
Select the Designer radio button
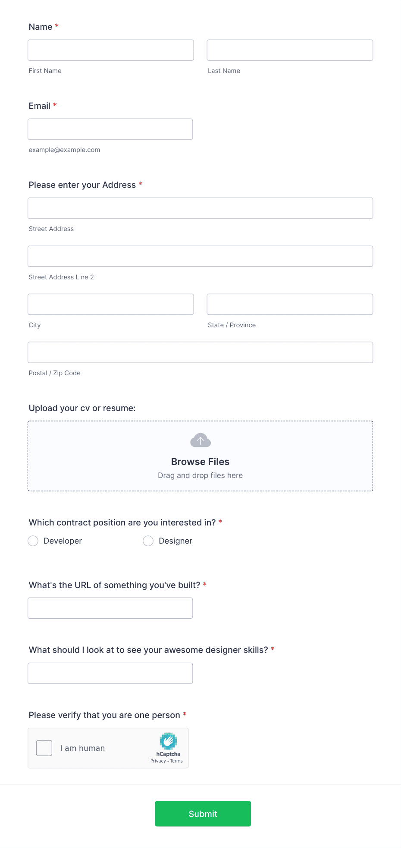148,541
